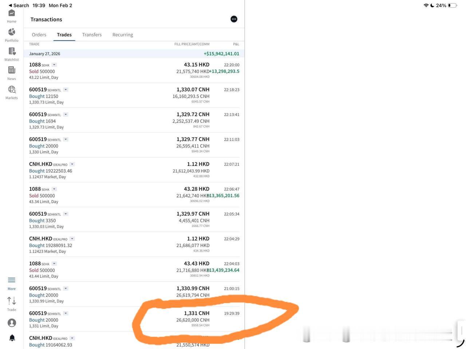Expand dropdown for 600519 trade at 22:13:41
466x349 pixels.
[x=66, y=115]
